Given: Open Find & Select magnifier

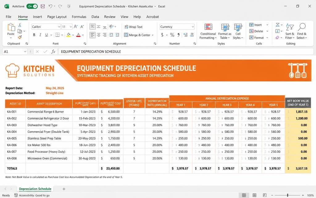Looking at the screenshot, I should coord(302,31).
